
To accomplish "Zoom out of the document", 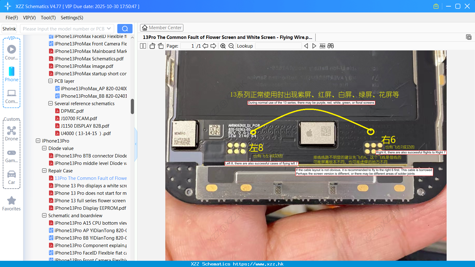I will click(x=231, y=46).
